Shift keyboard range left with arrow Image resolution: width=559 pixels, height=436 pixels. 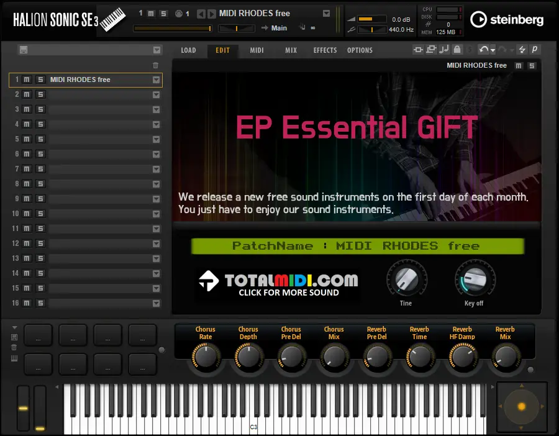[57, 387]
